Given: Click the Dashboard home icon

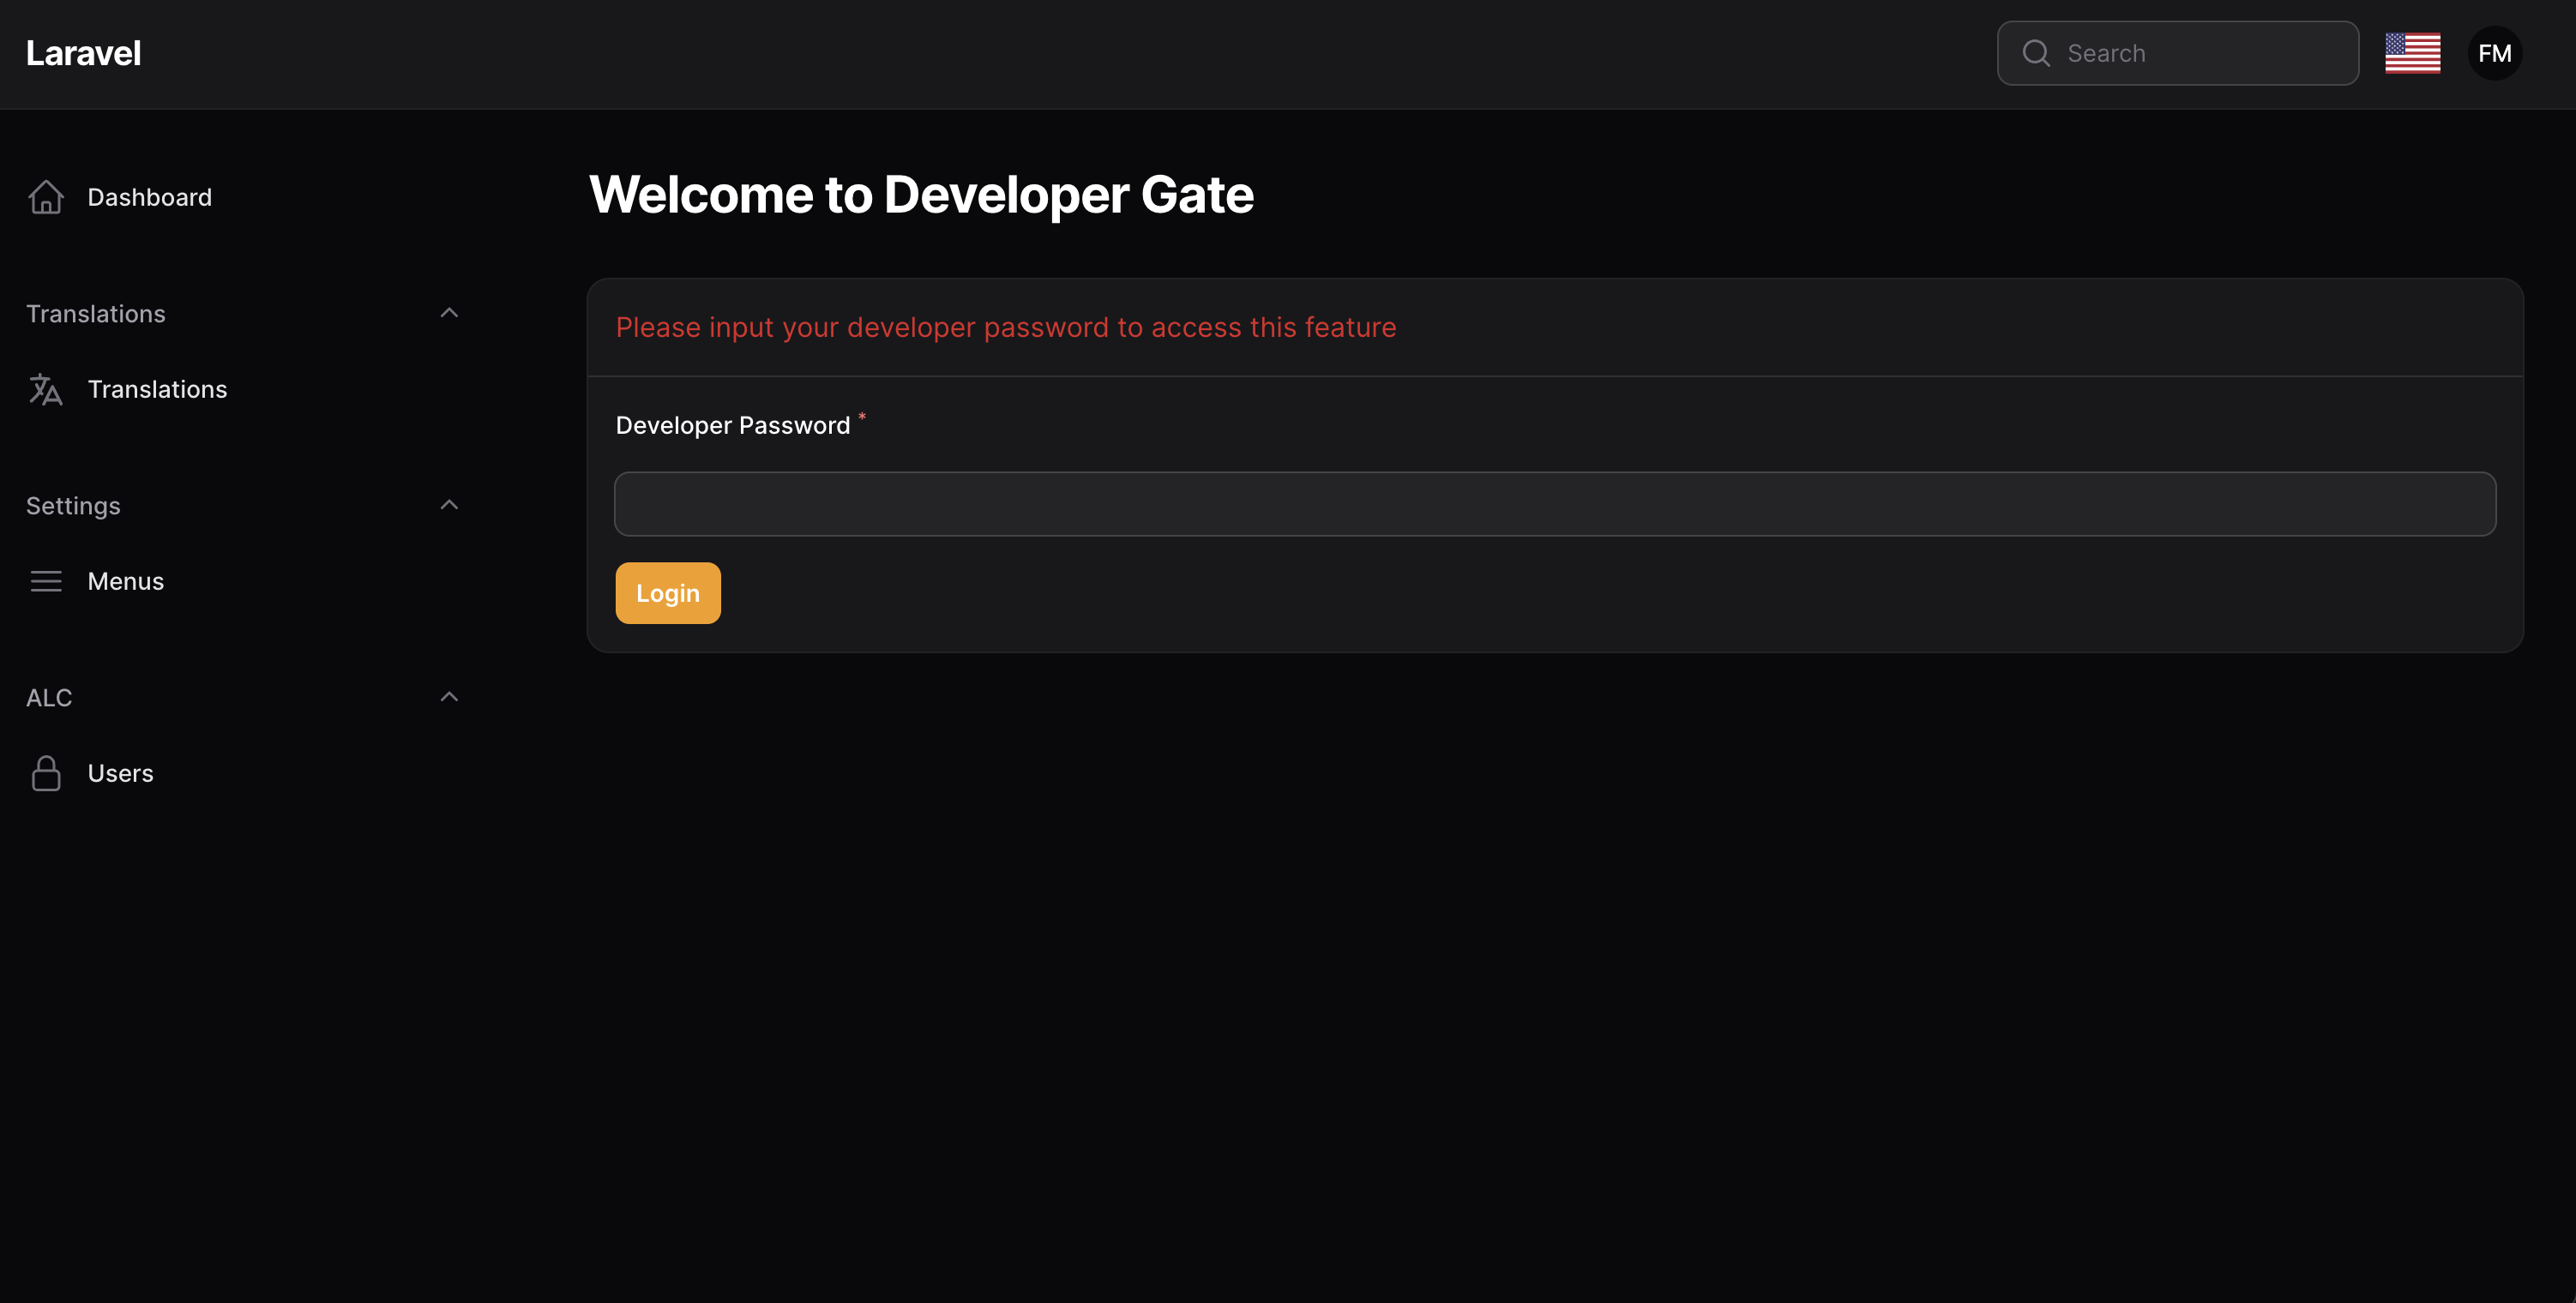Looking at the screenshot, I should [46, 197].
